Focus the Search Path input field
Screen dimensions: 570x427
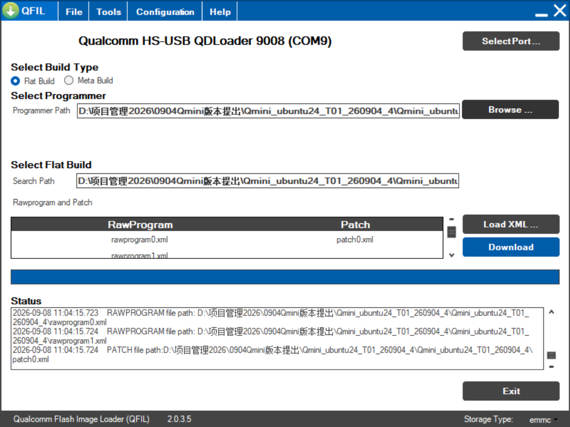coord(267,180)
